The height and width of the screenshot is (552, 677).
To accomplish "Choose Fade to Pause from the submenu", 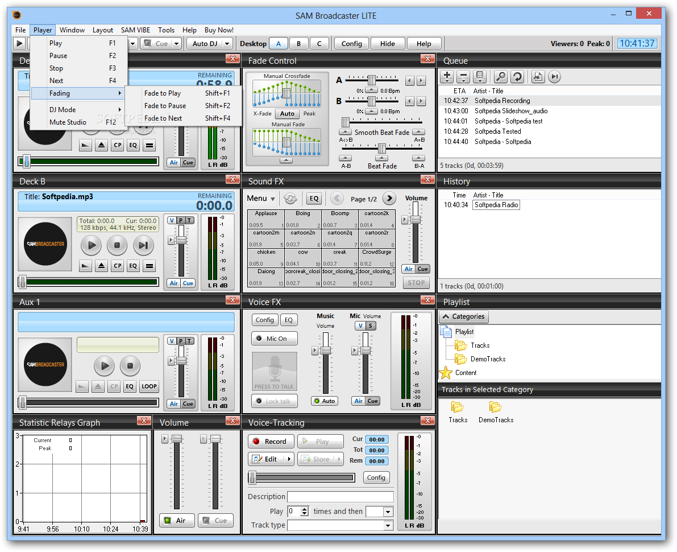I will click(x=183, y=106).
